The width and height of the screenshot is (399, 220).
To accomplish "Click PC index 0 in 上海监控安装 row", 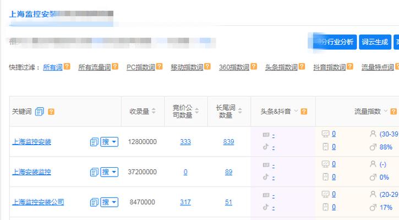I will [334, 134].
